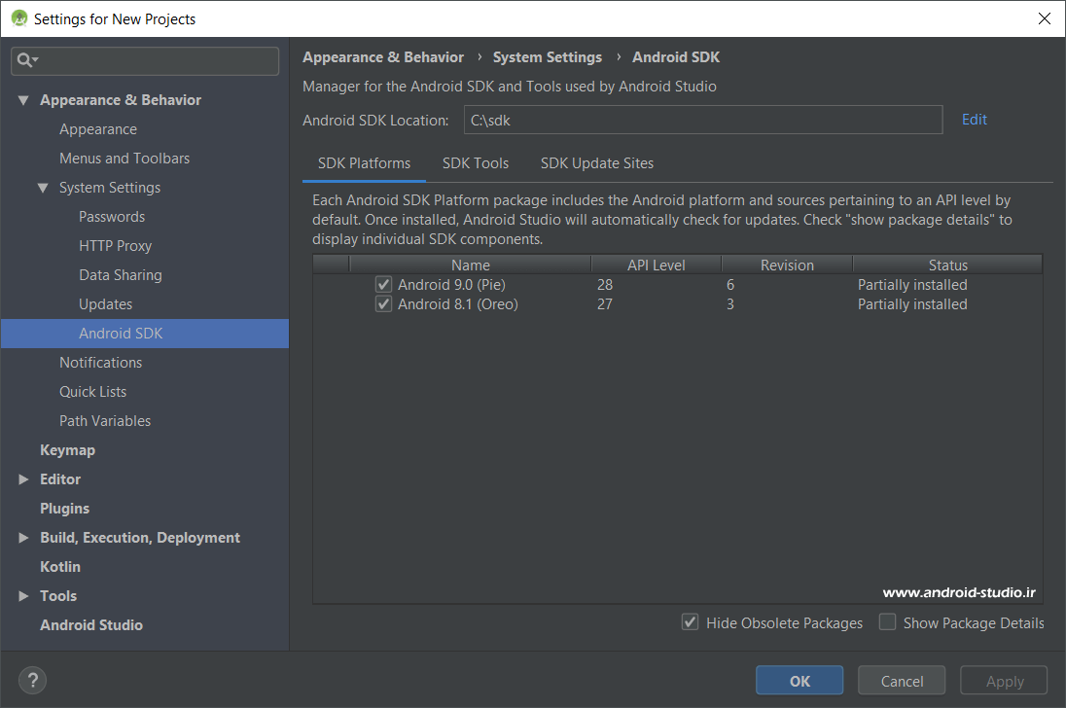Click the Appearance & Behavior breadcrumb

(x=383, y=57)
